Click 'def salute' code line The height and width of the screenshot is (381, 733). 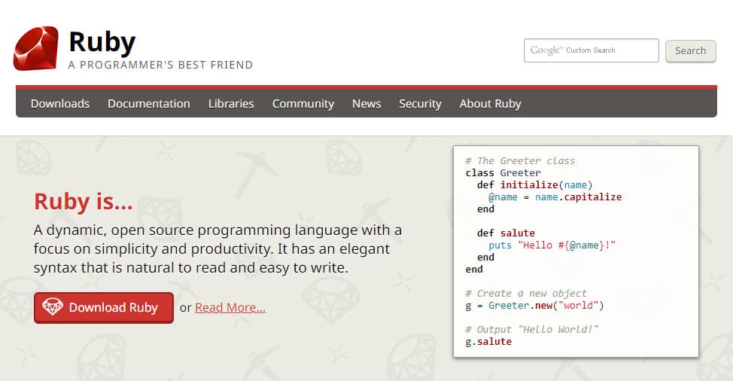tap(506, 233)
